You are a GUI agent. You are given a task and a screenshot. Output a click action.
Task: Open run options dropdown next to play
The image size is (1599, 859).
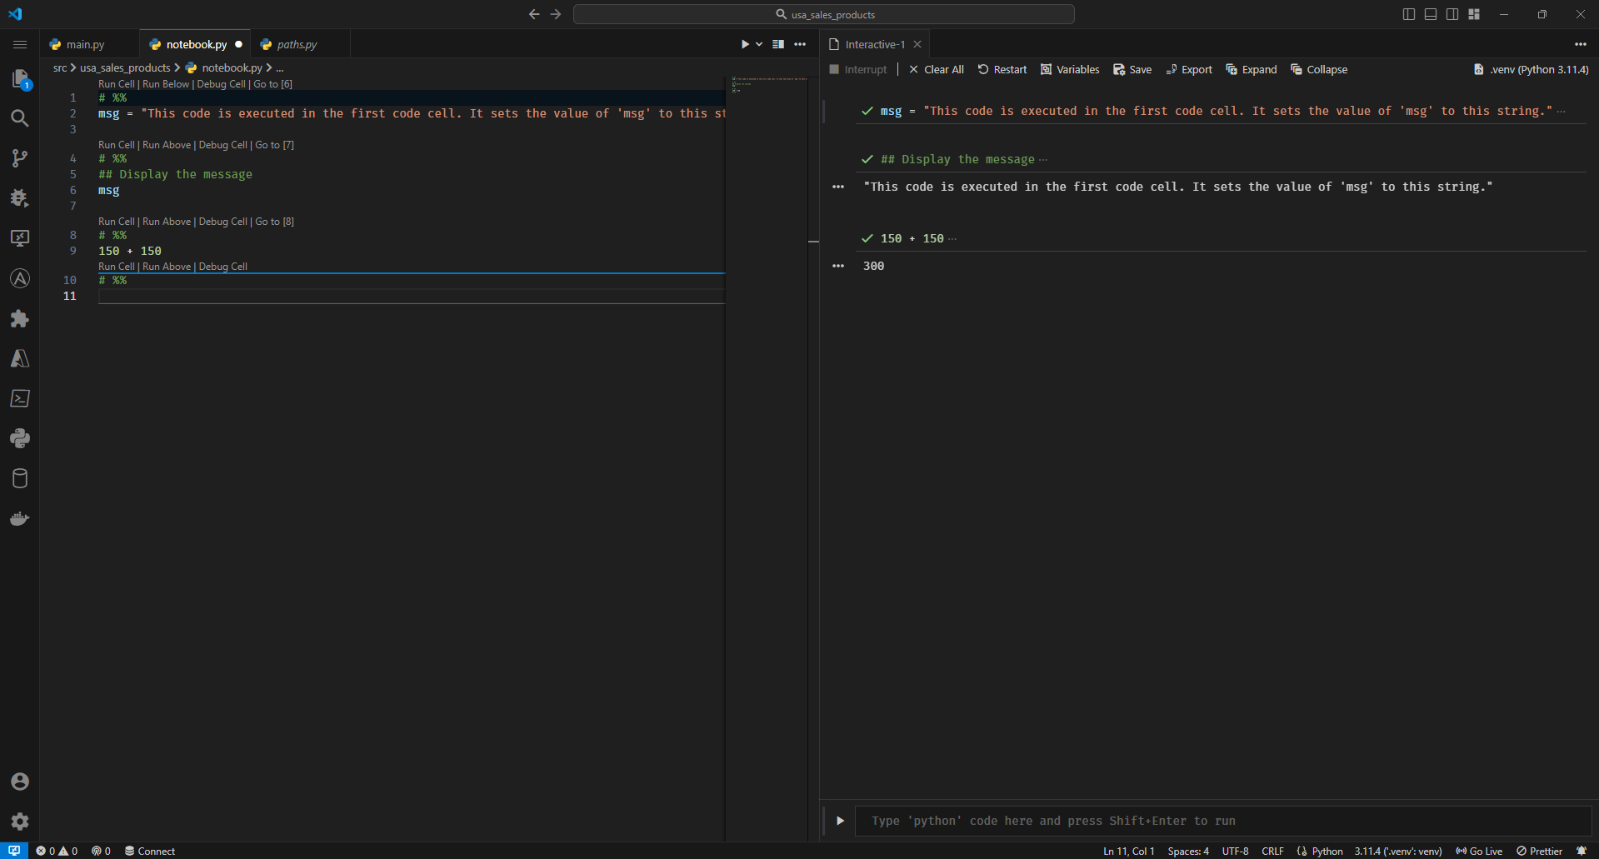point(759,44)
